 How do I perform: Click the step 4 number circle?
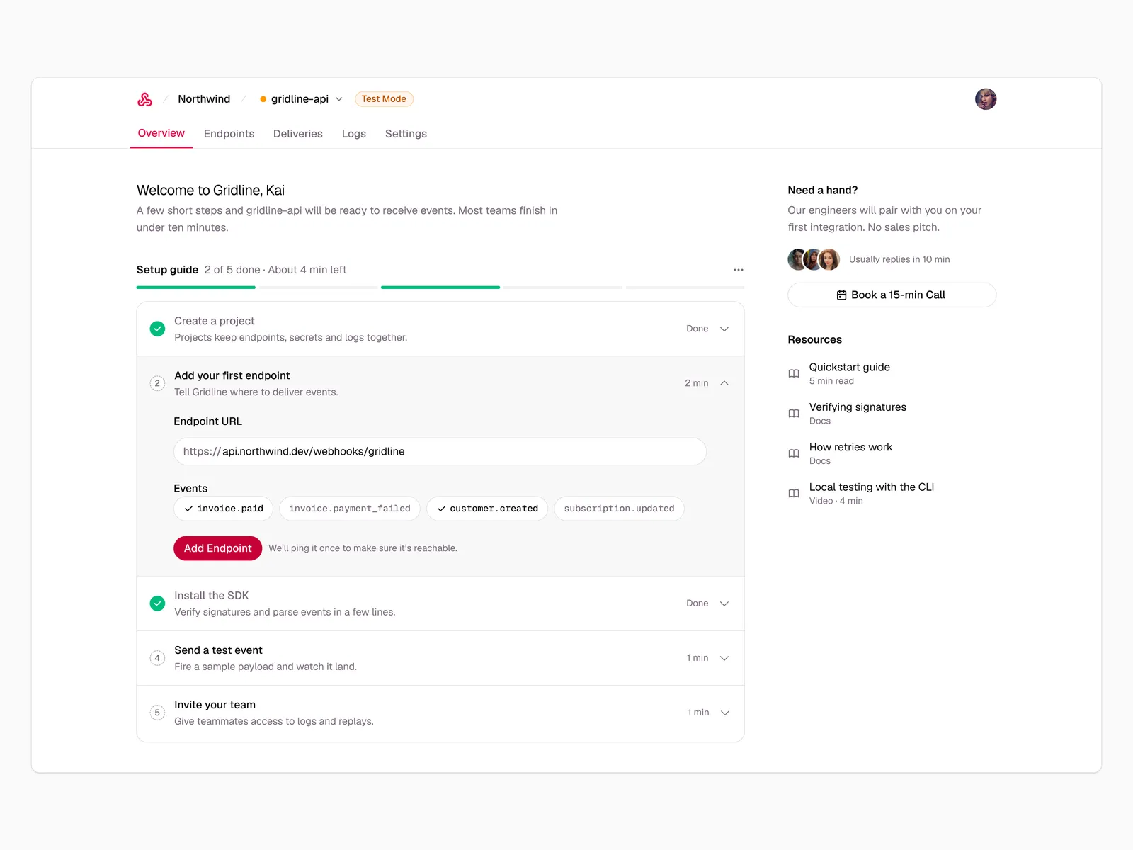click(157, 658)
